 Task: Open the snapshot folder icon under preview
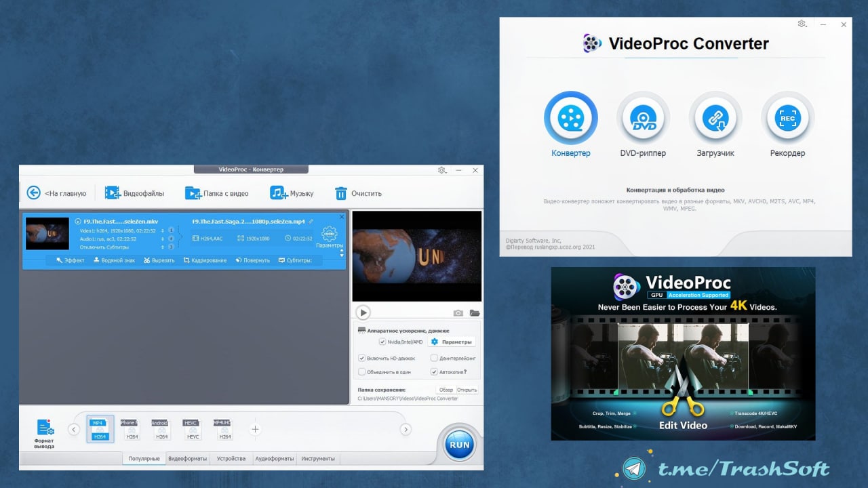pos(475,313)
